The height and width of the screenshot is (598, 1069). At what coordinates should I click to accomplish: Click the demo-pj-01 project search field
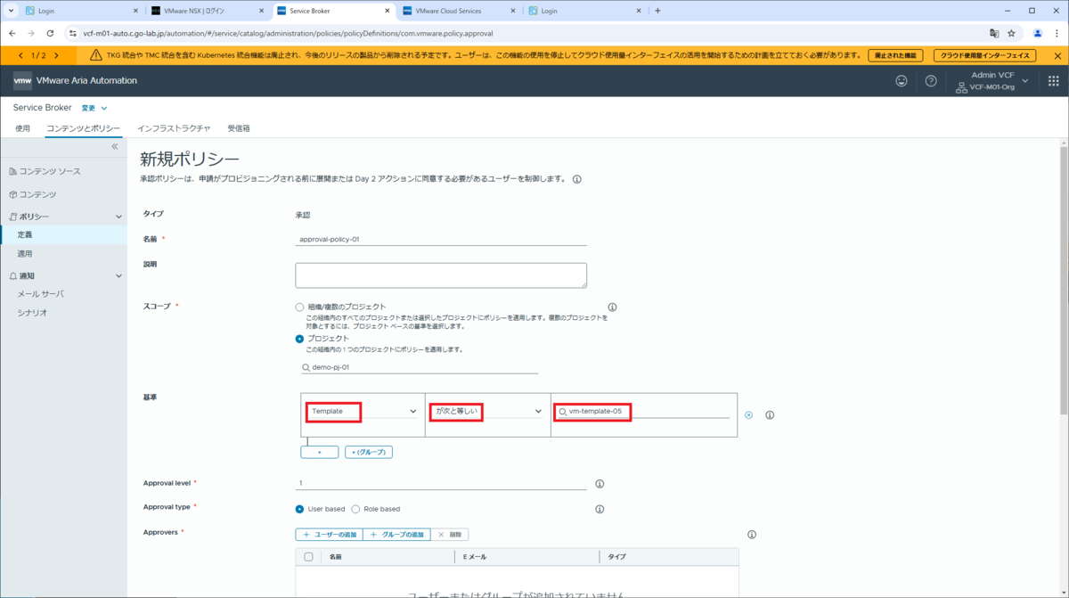[420, 367]
